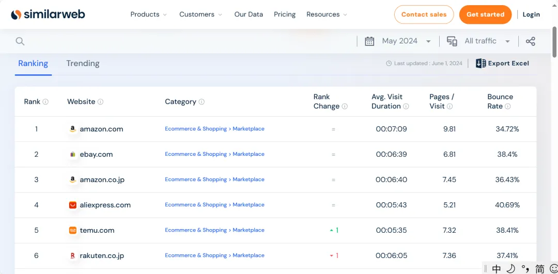Open the ebay.com website link
The height and width of the screenshot is (274, 558).
pyautogui.click(x=96, y=154)
